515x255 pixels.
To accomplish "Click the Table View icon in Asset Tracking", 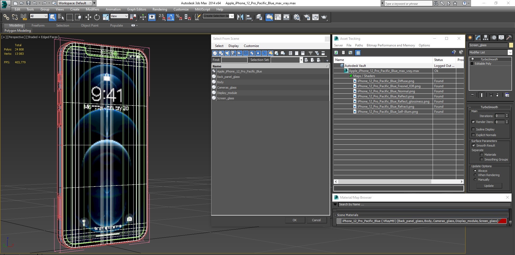I will point(358,53).
